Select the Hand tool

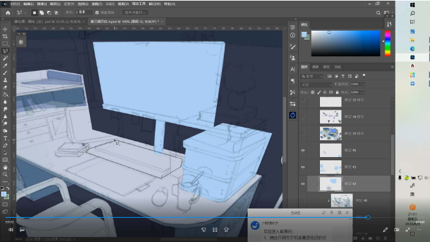(5, 167)
